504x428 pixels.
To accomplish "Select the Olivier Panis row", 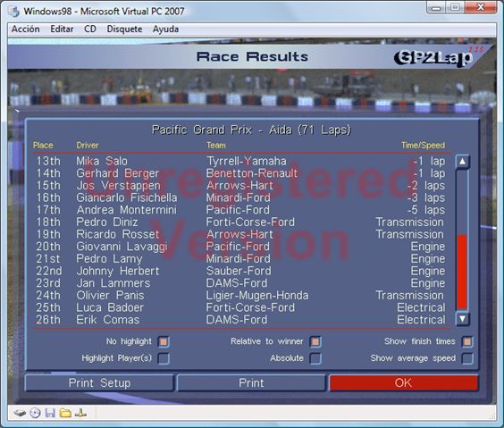I will pyautogui.click(x=240, y=295).
